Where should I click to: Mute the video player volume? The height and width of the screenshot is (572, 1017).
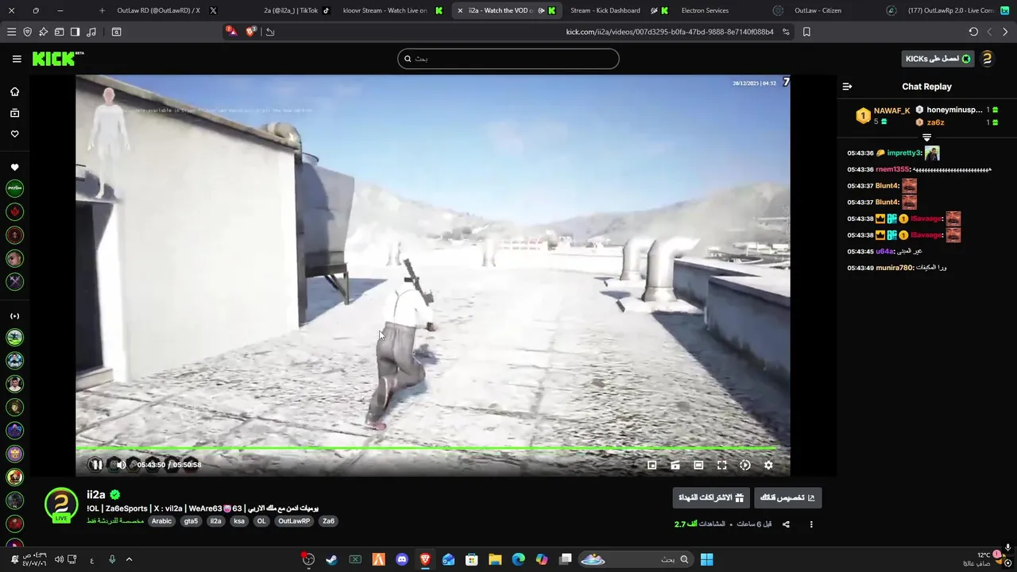121,465
